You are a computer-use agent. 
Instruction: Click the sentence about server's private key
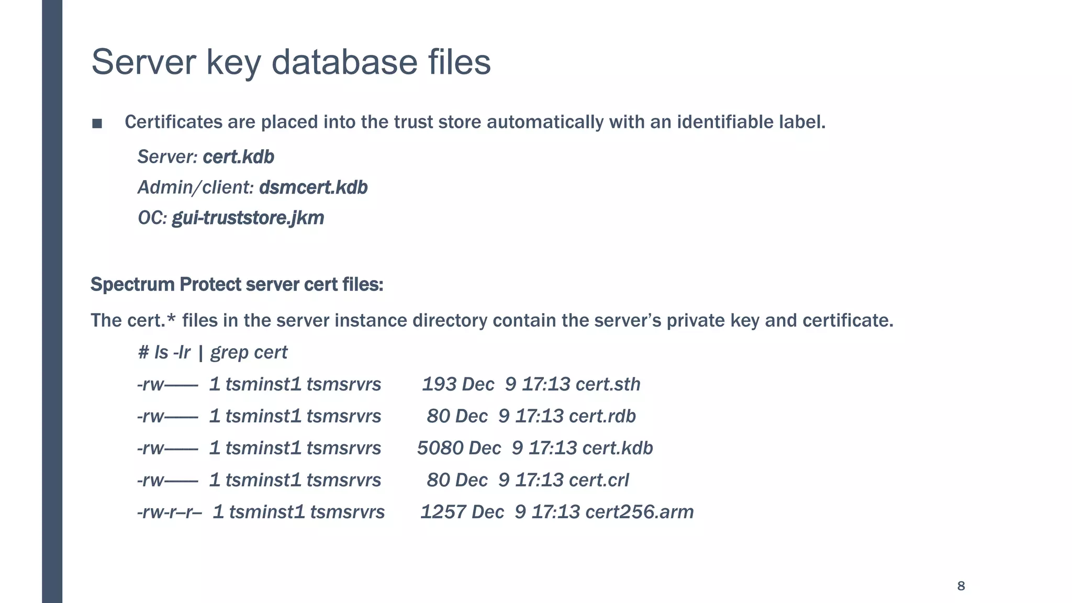point(492,320)
